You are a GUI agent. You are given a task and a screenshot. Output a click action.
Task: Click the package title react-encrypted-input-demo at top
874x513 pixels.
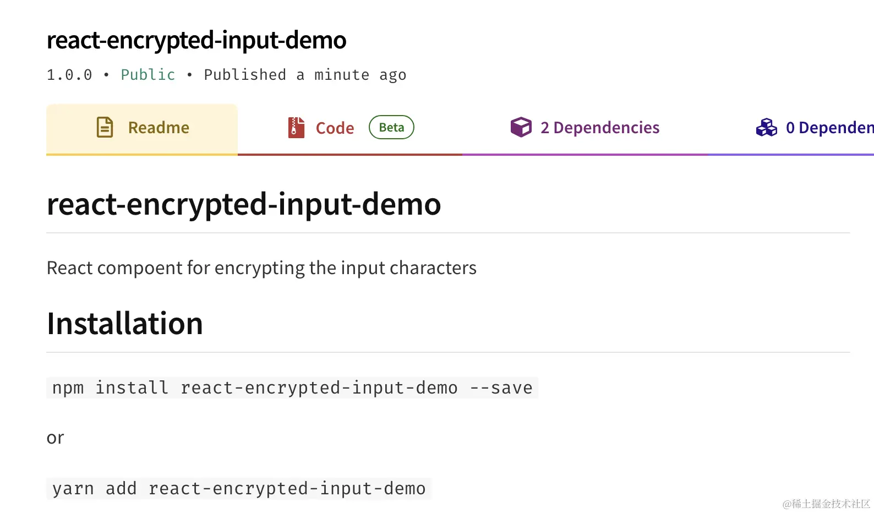coord(196,41)
